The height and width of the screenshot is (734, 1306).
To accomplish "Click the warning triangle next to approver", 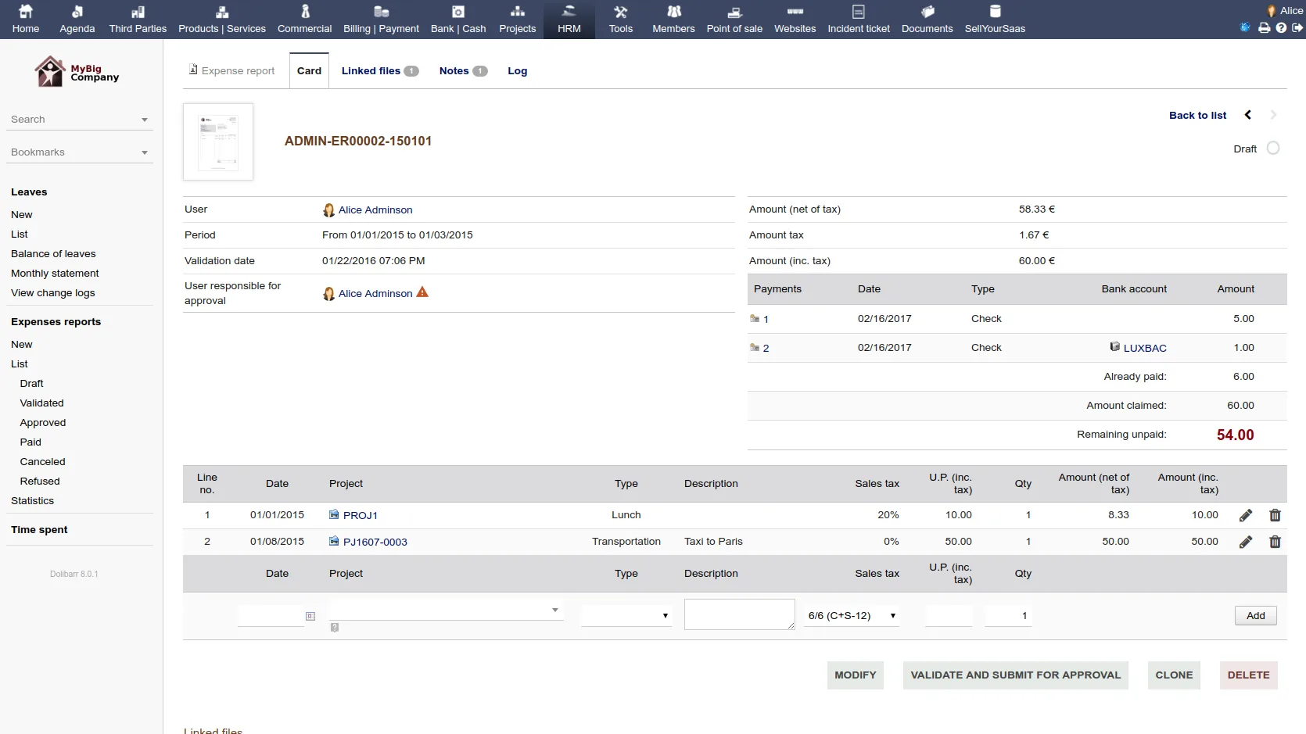I will coord(422,292).
